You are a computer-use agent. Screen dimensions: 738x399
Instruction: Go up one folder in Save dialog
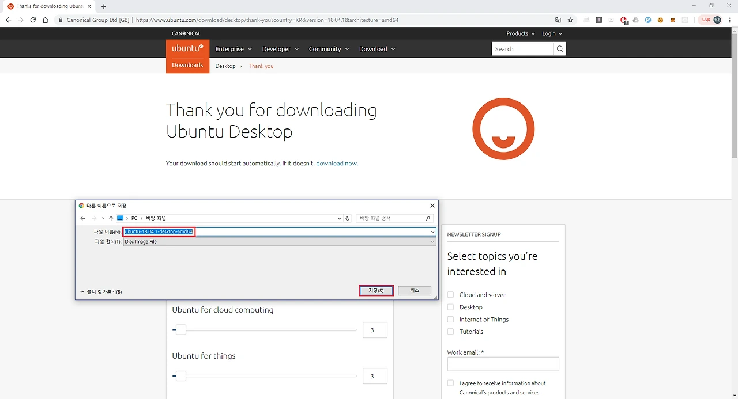pos(111,218)
